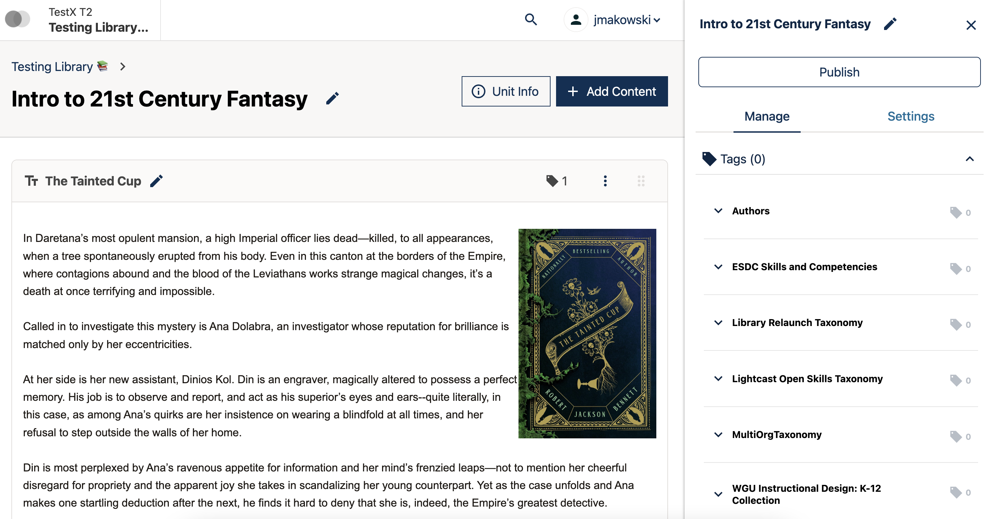The image size is (985, 519).
Task: Toggle the switch beside TestX T2
Action: coord(17,19)
